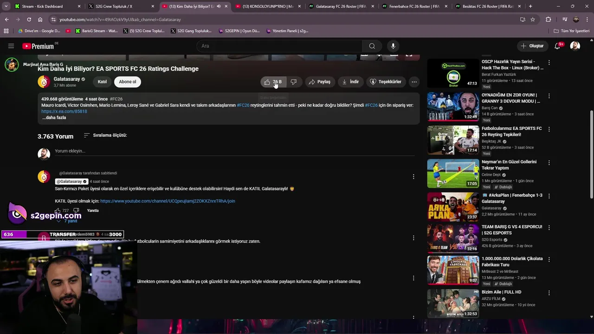Screen dimensions: 594x334
Task: Subscribe with Abone ol button
Action: (x=128, y=82)
